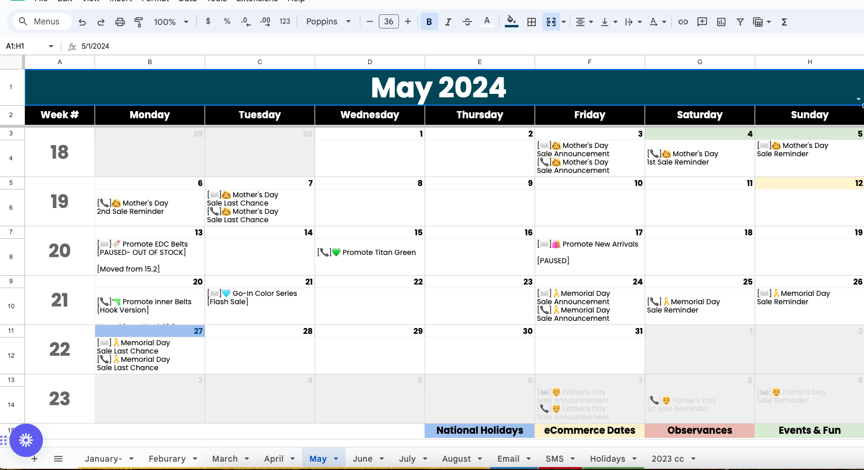Click the add new sheet button
The width and height of the screenshot is (864, 470).
pyautogui.click(x=34, y=459)
